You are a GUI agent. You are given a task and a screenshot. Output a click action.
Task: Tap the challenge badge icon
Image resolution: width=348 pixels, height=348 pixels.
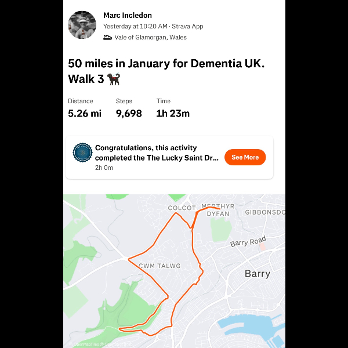[82, 153]
